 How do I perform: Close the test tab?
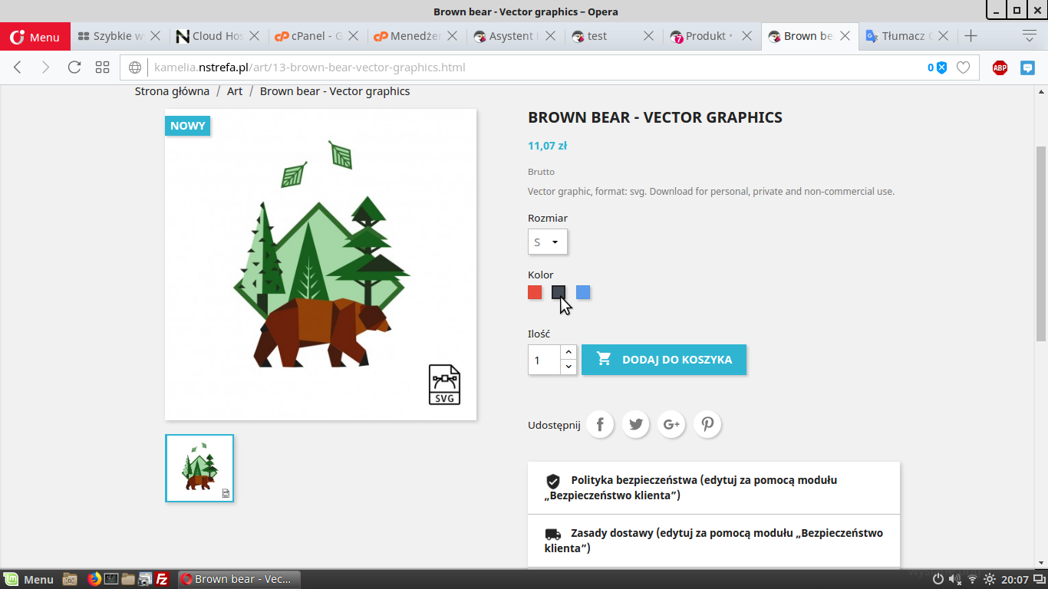click(648, 36)
